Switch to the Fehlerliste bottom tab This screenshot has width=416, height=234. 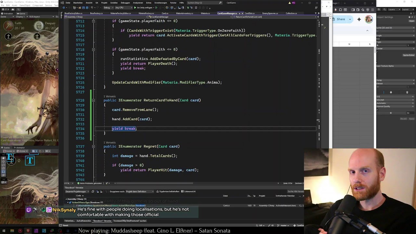(69, 221)
